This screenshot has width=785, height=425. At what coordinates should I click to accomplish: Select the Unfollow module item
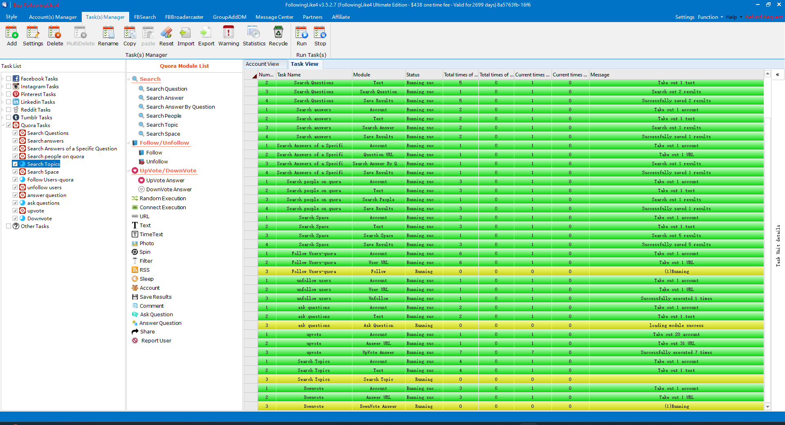(x=157, y=161)
